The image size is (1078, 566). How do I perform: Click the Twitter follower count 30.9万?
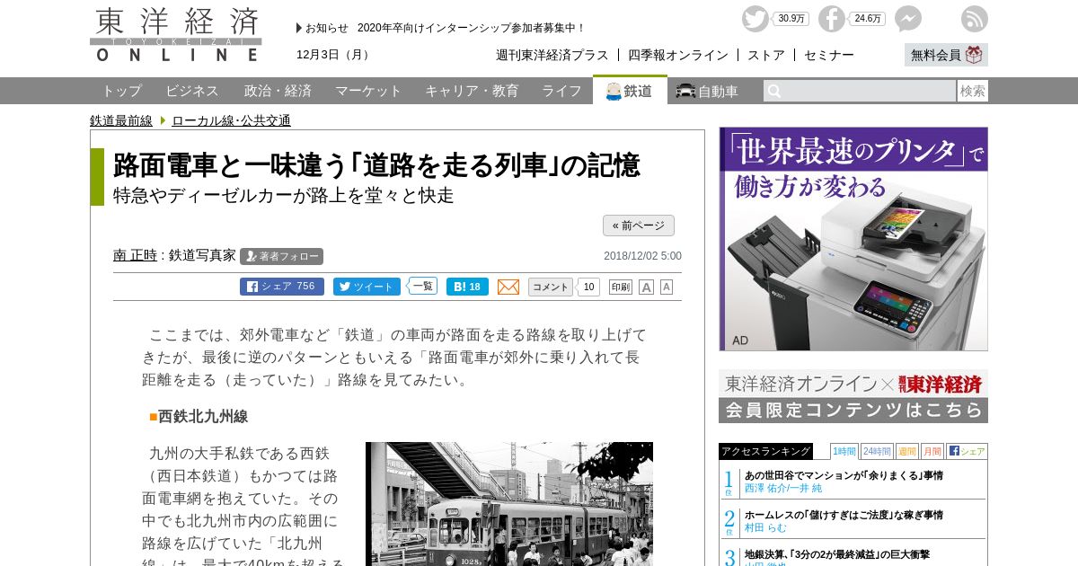pos(791,19)
